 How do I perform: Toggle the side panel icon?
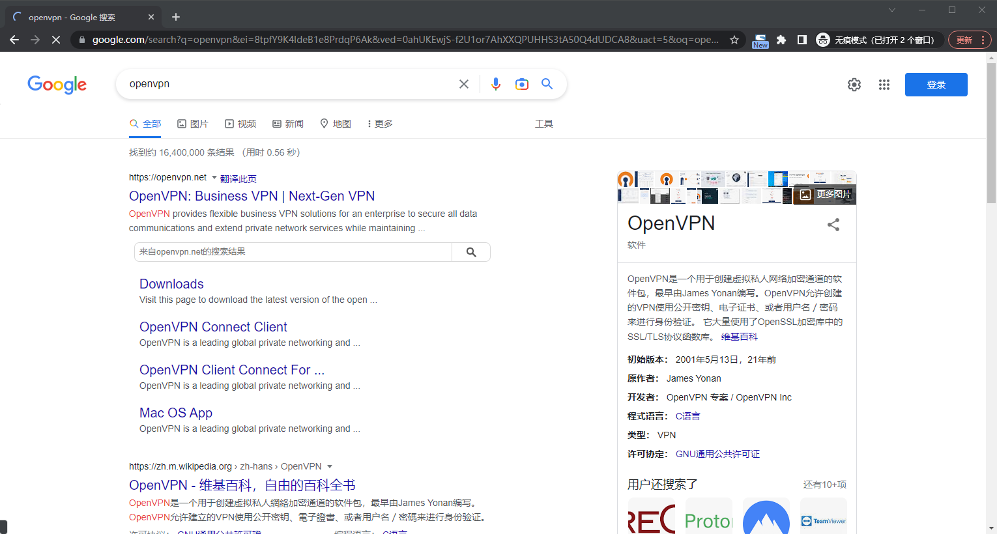(x=802, y=40)
